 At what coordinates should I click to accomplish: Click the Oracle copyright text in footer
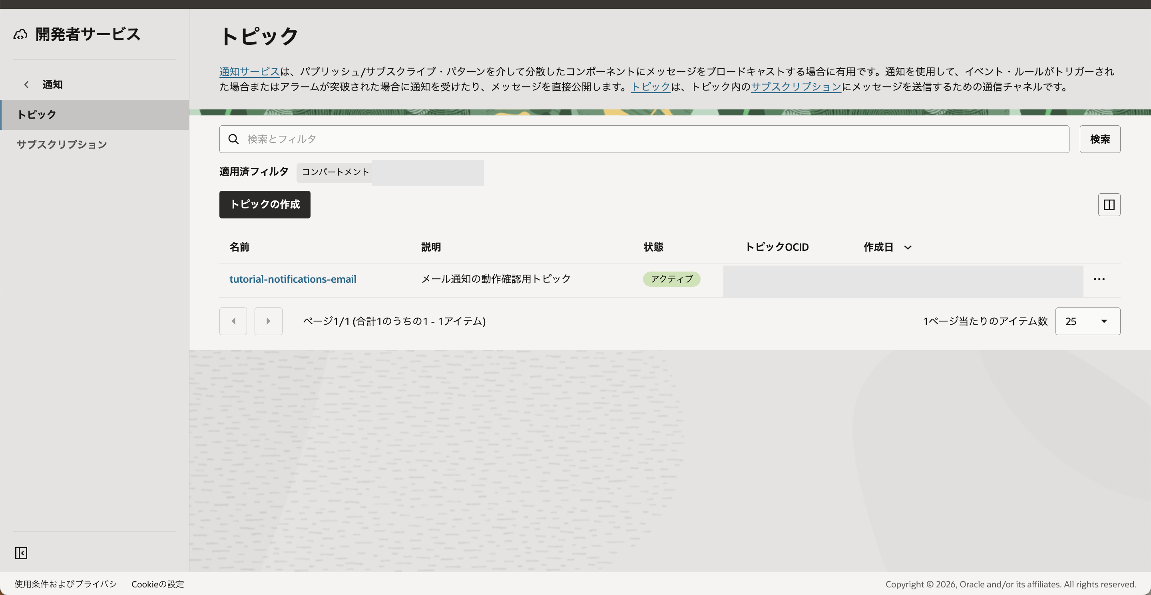[1011, 584]
